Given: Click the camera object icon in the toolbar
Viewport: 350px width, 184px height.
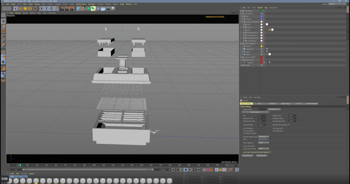Looking at the screenshot, I should (108, 9).
